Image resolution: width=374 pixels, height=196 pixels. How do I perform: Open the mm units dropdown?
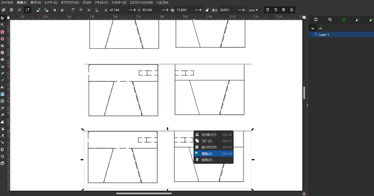click(253, 10)
